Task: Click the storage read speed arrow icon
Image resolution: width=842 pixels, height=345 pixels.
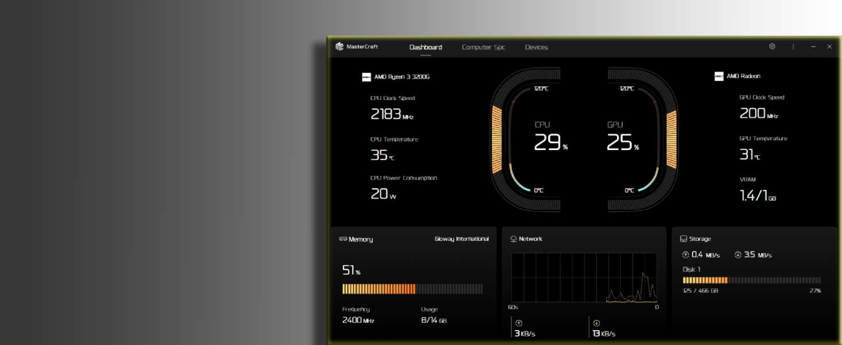Action: (x=738, y=255)
